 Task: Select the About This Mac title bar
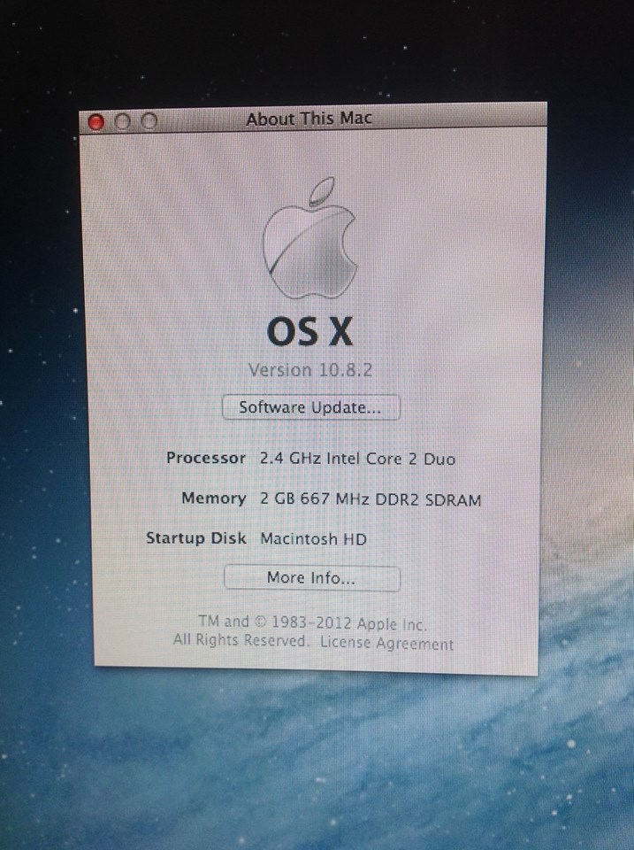(x=313, y=118)
